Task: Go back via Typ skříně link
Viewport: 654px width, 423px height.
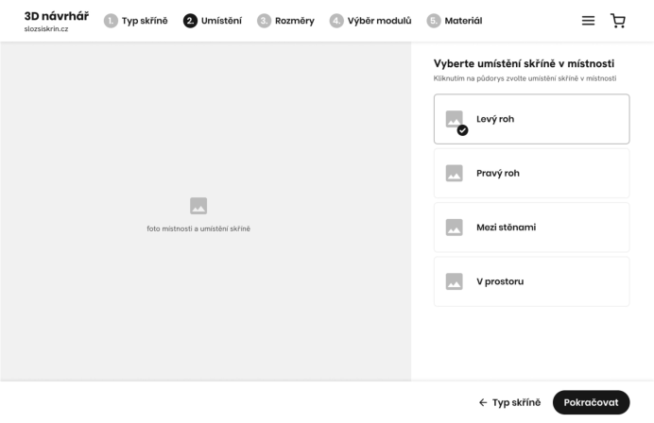Action: point(509,402)
